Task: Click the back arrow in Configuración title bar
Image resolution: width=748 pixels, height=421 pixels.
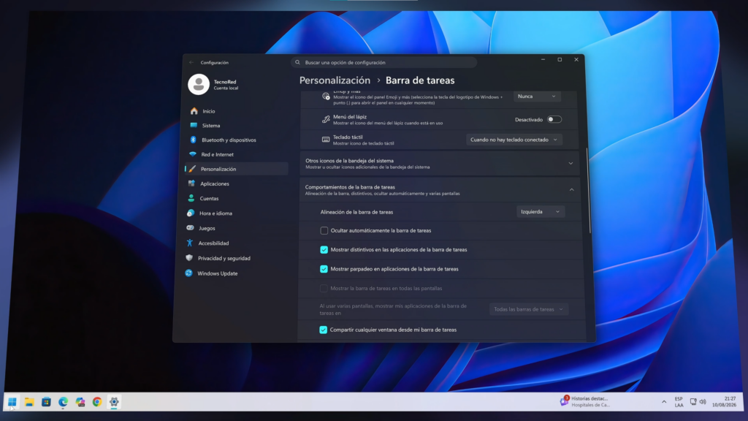Action: pos(192,63)
